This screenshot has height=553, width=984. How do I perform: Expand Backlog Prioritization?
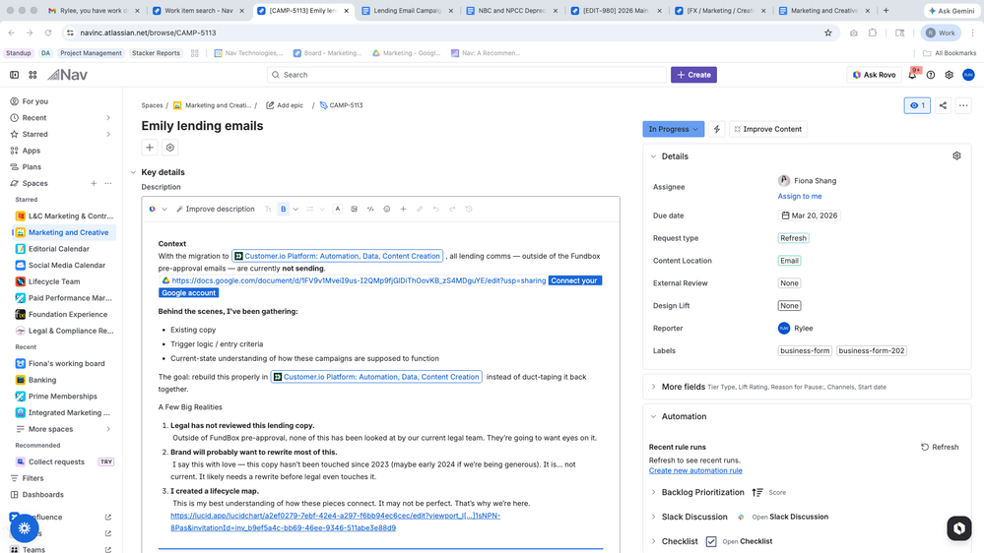point(653,492)
